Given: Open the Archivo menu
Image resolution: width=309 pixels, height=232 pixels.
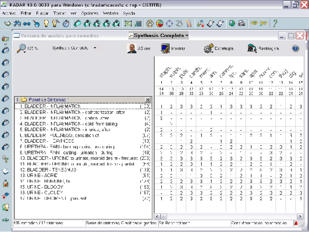Looking at the screenshot, I should click(x=9, y=13).
